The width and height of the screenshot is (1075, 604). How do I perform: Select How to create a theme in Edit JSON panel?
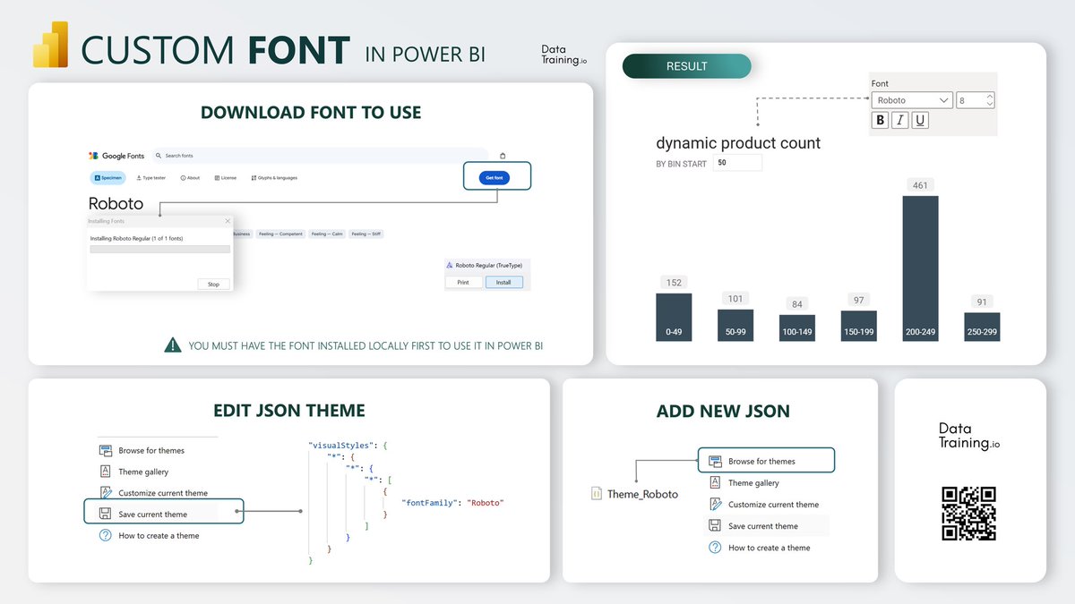click(159, 535)
